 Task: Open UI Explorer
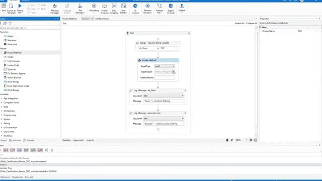point(135,9)
